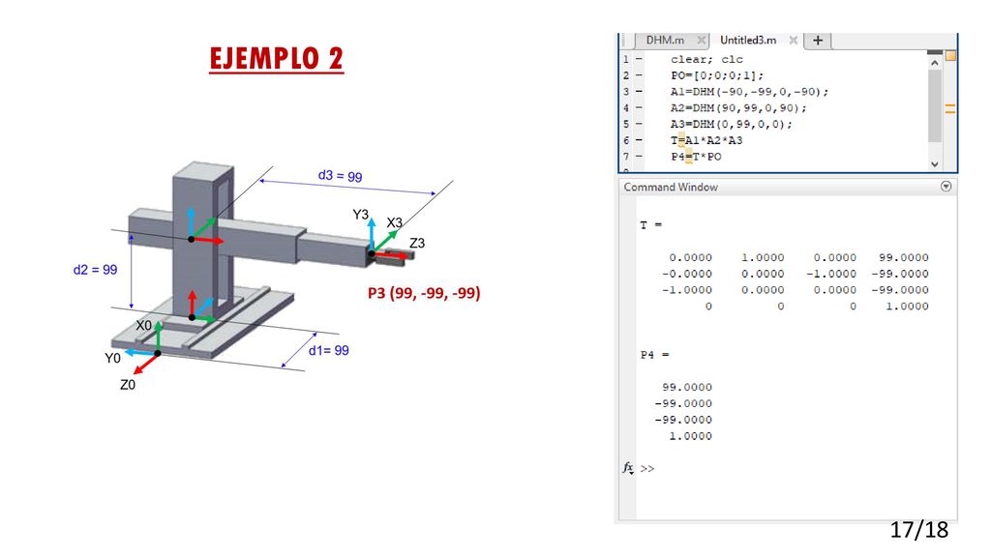Screen dimensions: 991x557
Task: Set breakpoint dash on line 3
Action: click(x=639, y=92)
